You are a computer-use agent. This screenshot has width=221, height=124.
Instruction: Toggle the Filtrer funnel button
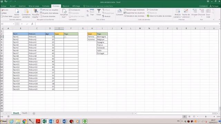pyautogui.click(x=99, y=12)
